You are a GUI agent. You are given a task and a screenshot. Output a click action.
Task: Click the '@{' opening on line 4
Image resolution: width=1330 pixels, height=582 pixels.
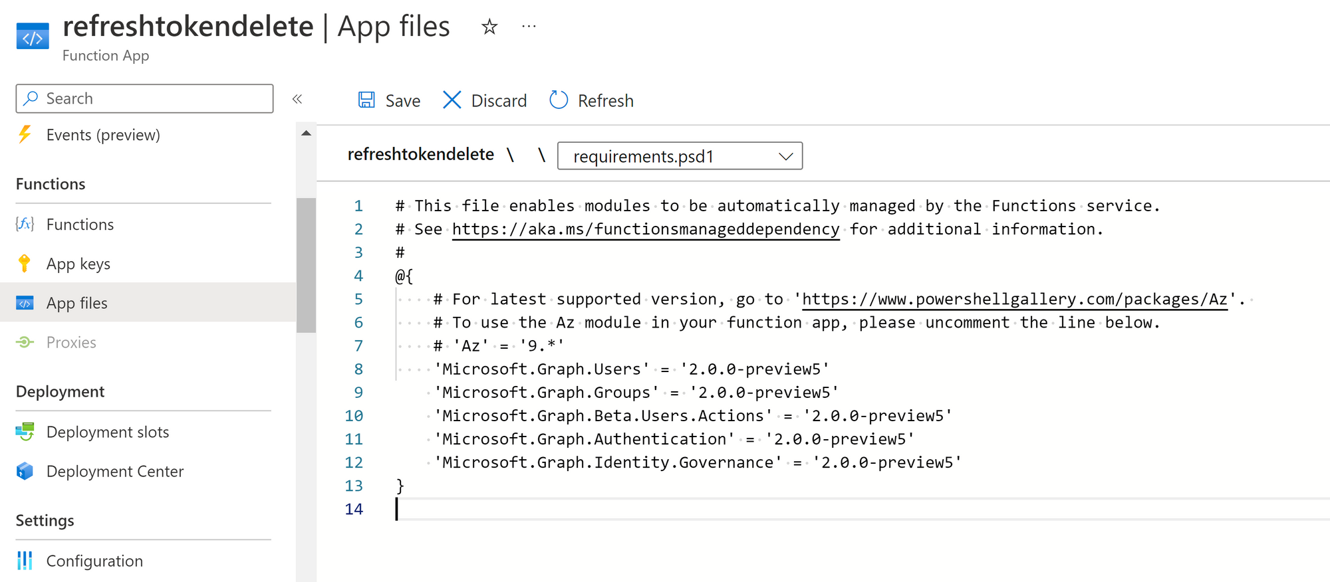coord(404,276)
